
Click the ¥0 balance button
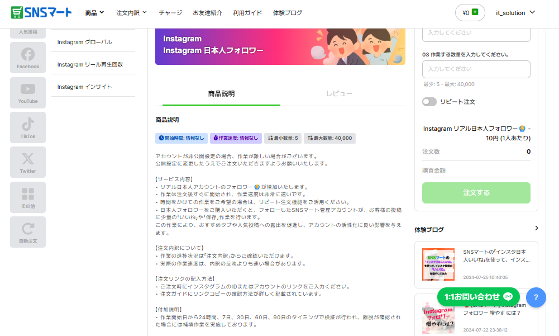[x=470, y=13]
